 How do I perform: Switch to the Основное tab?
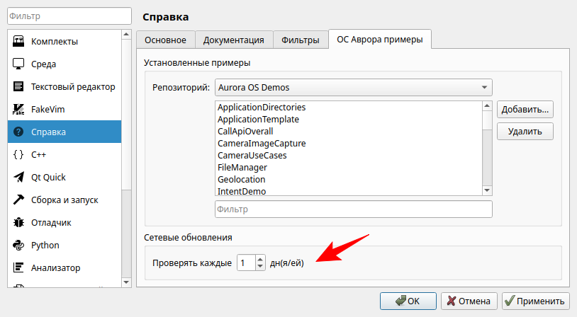[166, 40]
